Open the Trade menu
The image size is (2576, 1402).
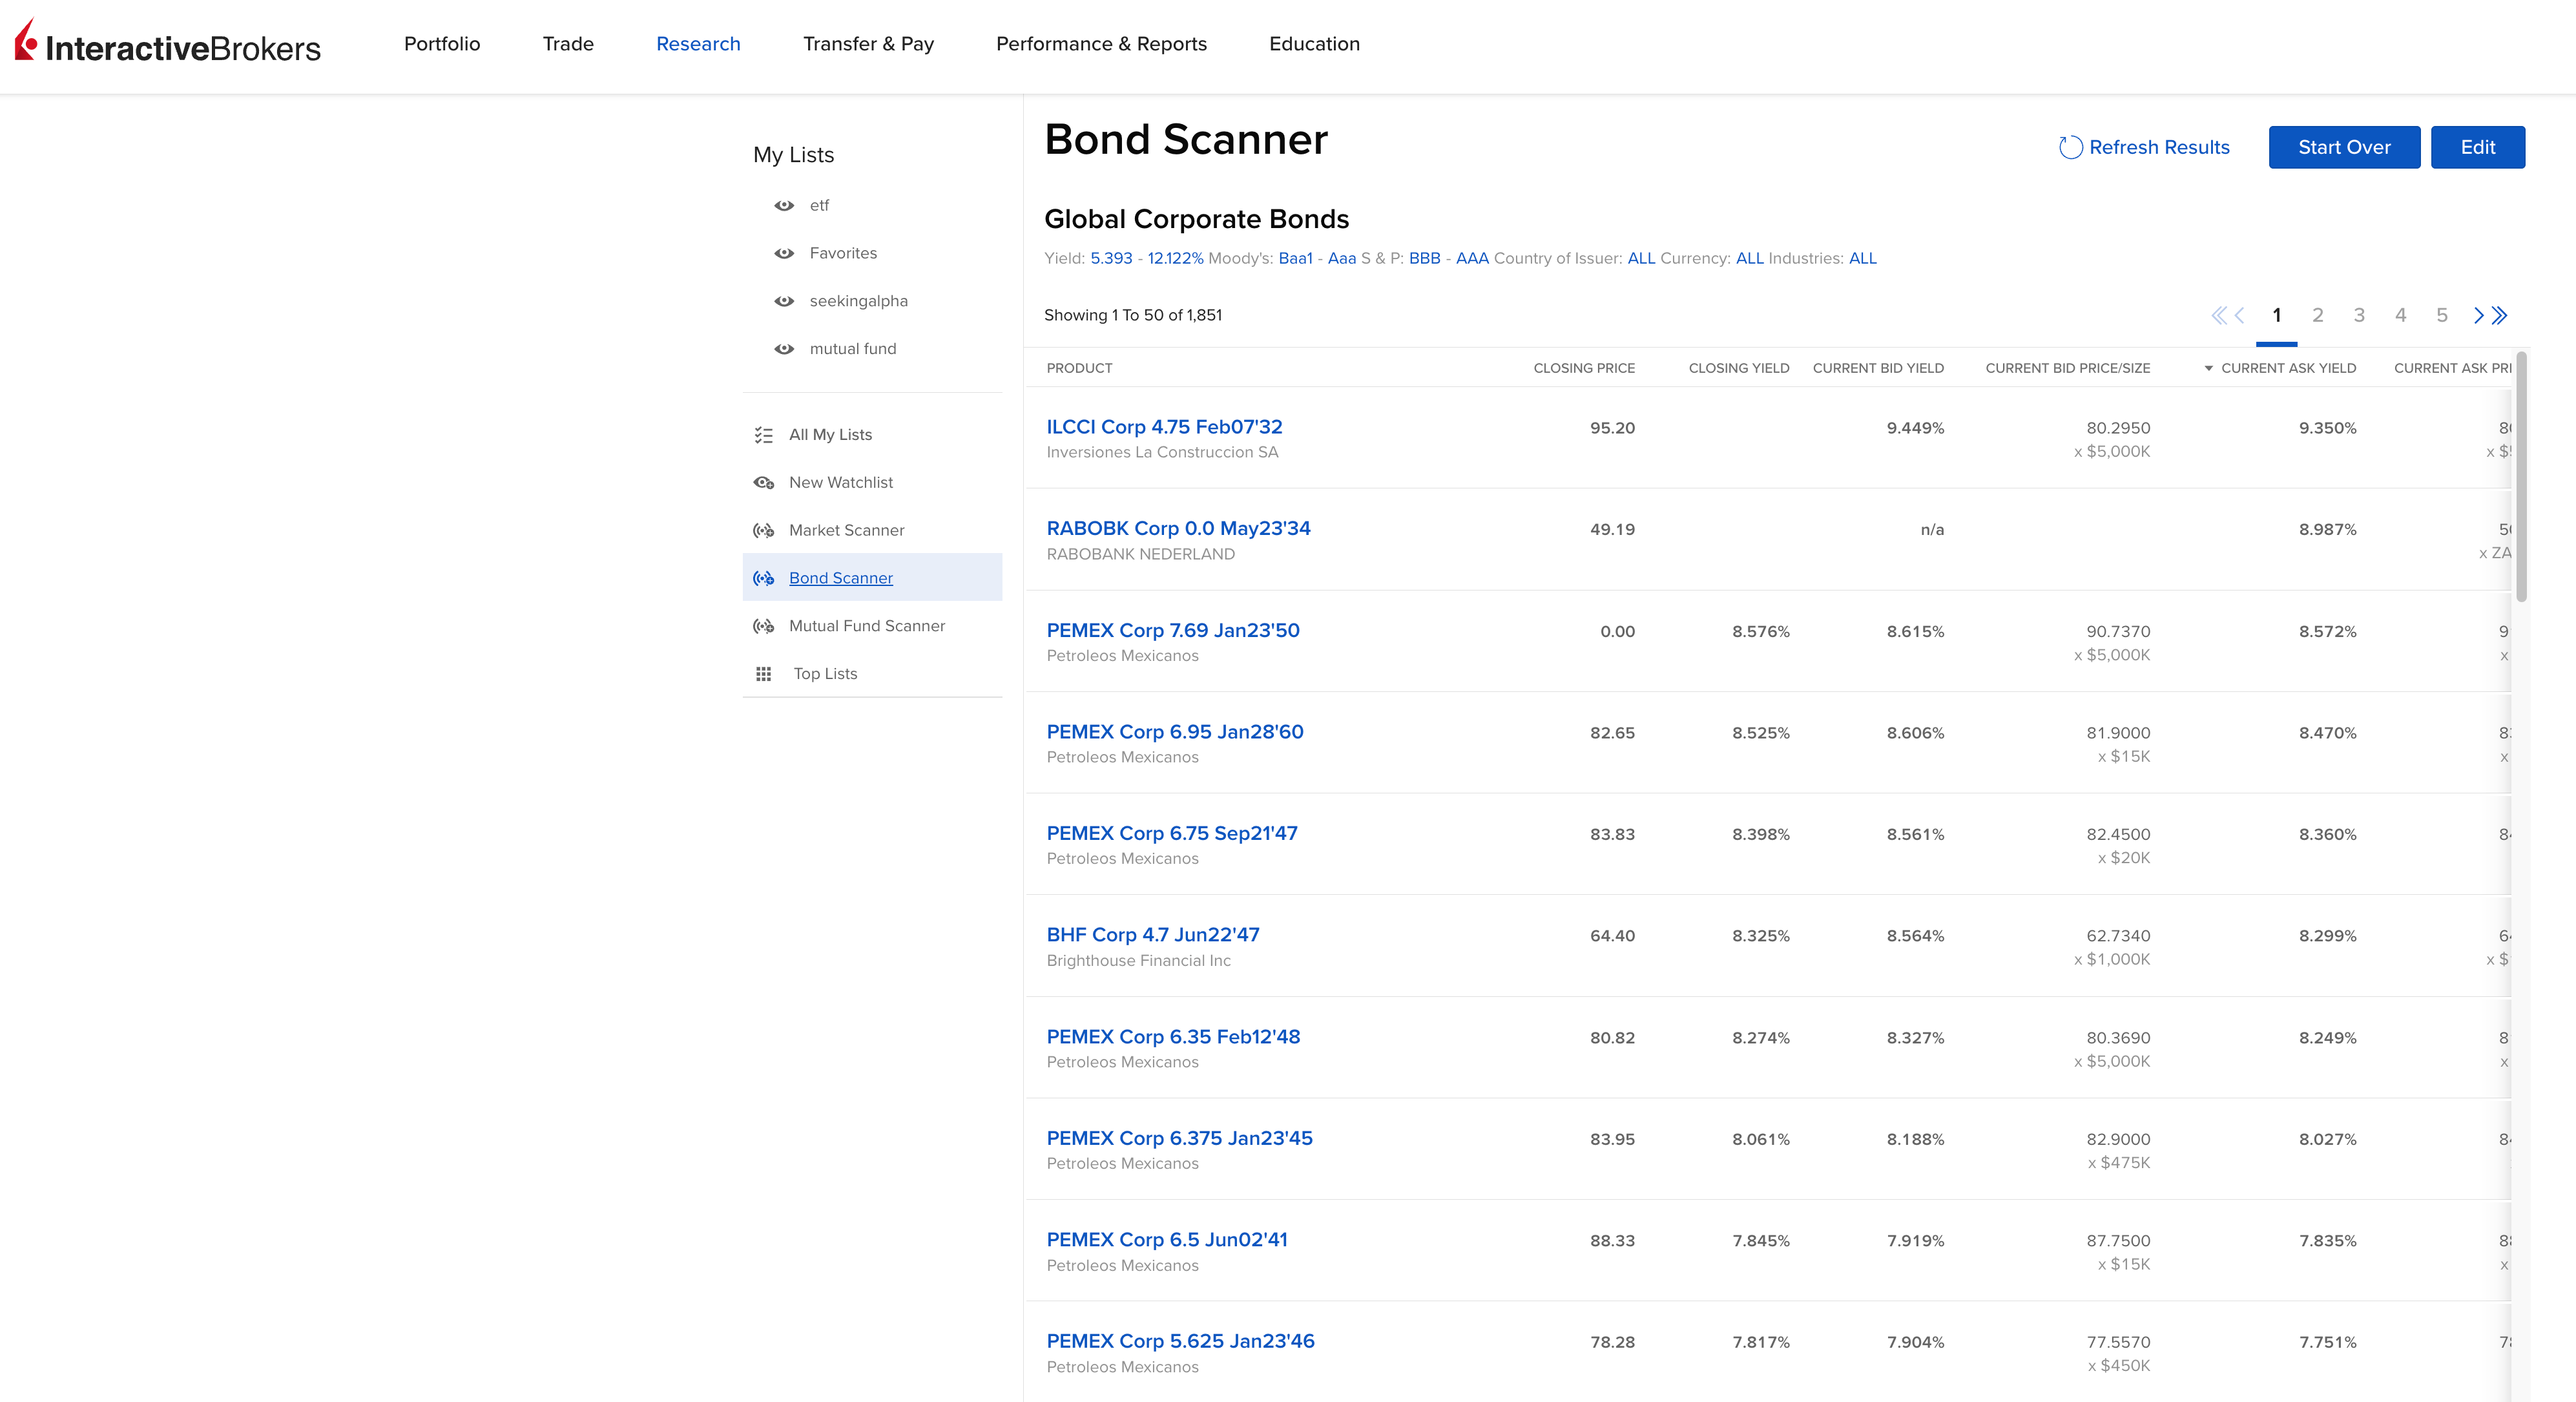(568, 44)
